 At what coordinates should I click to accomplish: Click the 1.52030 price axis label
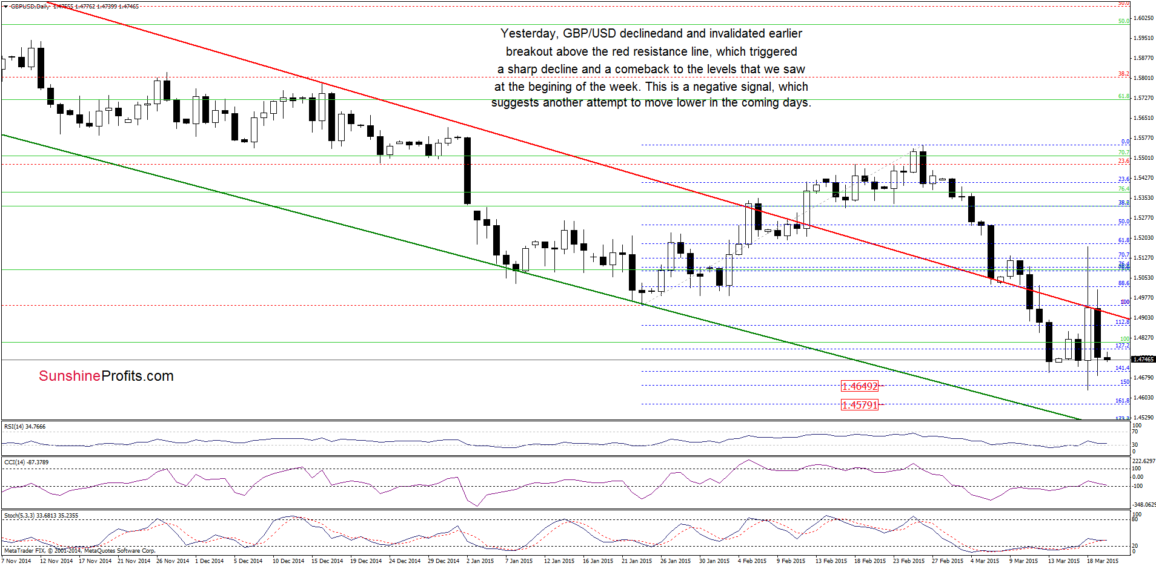click(x=1143, y=238)
